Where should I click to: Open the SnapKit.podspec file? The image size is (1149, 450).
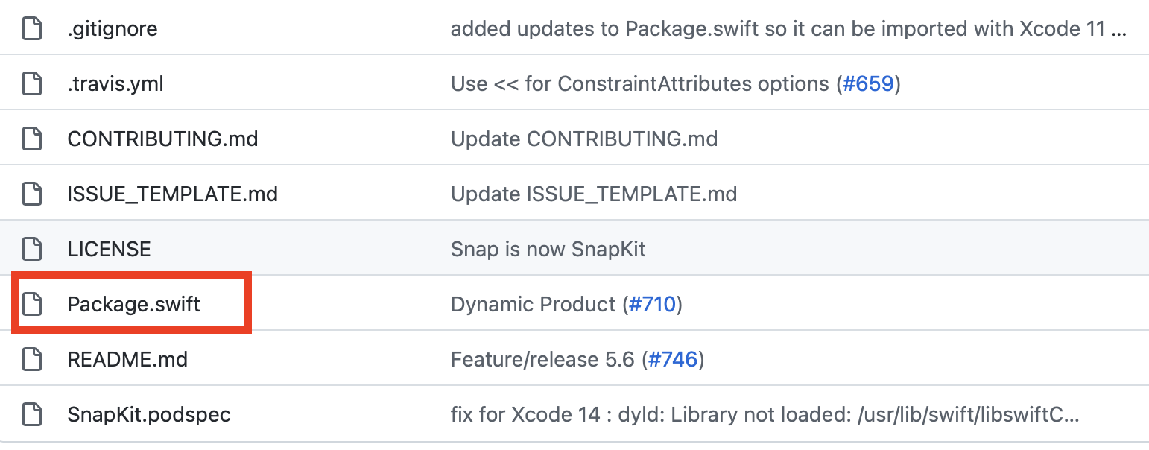point(149,415)
